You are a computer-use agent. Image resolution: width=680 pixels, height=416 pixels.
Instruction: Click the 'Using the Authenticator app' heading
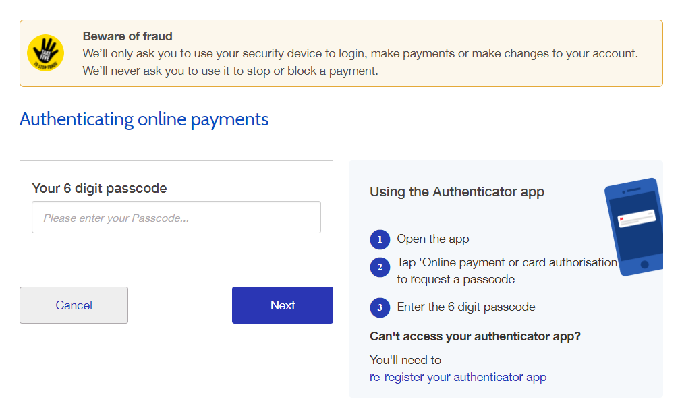(x=457, y=191)
